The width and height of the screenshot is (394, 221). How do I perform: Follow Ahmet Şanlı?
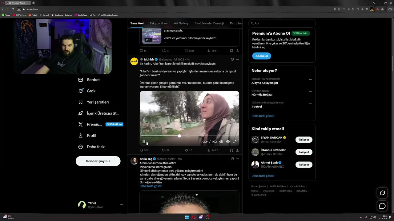click(x=304, y=165)
